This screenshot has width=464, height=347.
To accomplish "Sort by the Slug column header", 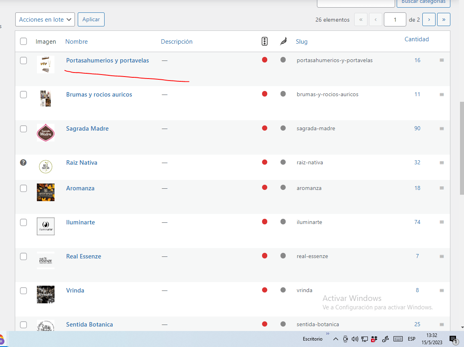I will (302, 41).
